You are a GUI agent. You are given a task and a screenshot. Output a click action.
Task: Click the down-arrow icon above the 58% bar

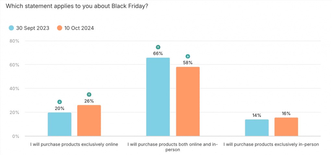[188, 56]
